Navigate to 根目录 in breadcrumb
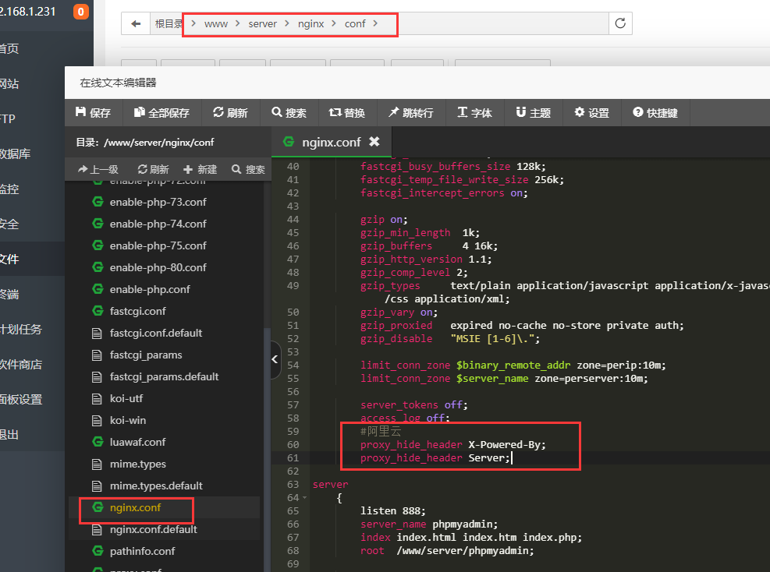This screenshot has width=770, height=572. [169, 23]
